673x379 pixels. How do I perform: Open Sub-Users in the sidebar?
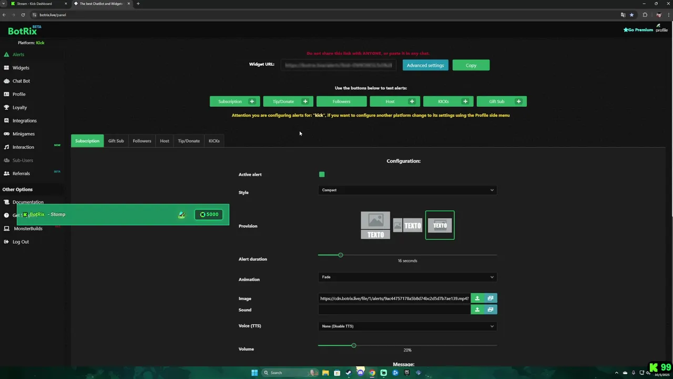[23, 161]
